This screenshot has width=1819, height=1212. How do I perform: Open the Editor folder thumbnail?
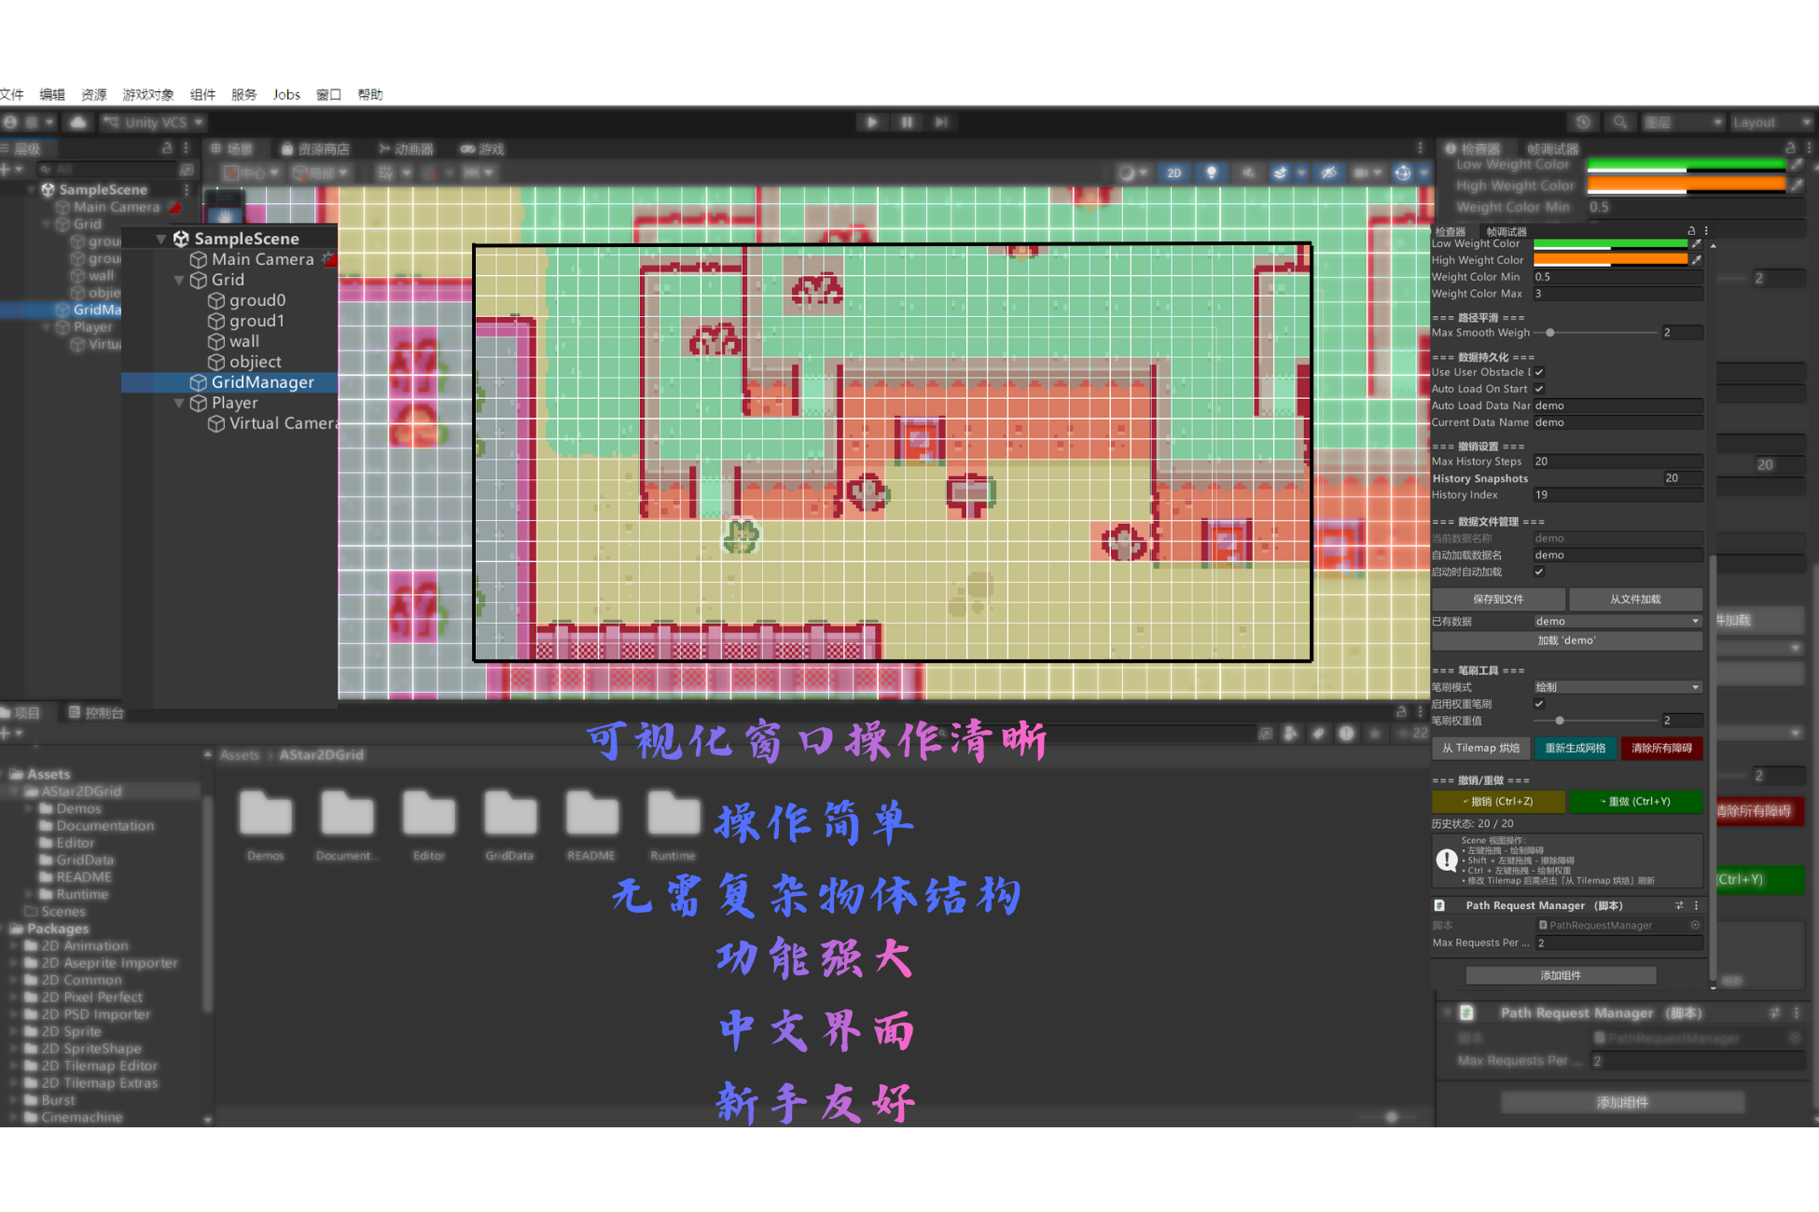tap(429, 813)
